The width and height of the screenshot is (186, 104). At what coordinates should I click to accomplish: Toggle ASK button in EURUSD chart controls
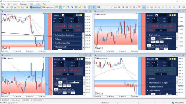pos(153,45)
